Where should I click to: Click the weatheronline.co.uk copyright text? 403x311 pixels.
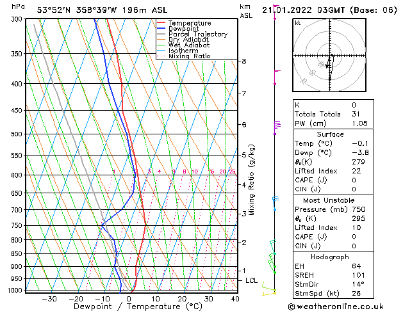click(336, 307)
